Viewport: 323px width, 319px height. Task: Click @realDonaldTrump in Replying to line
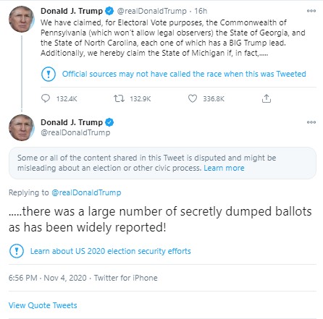[x=86, y=192]
